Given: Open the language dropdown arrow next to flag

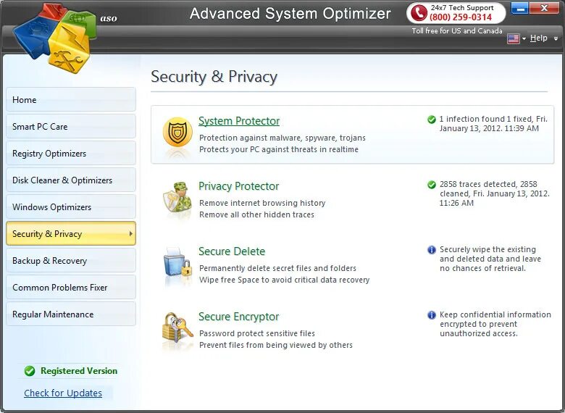Looking at the screenshot, I should pos(524,38).
